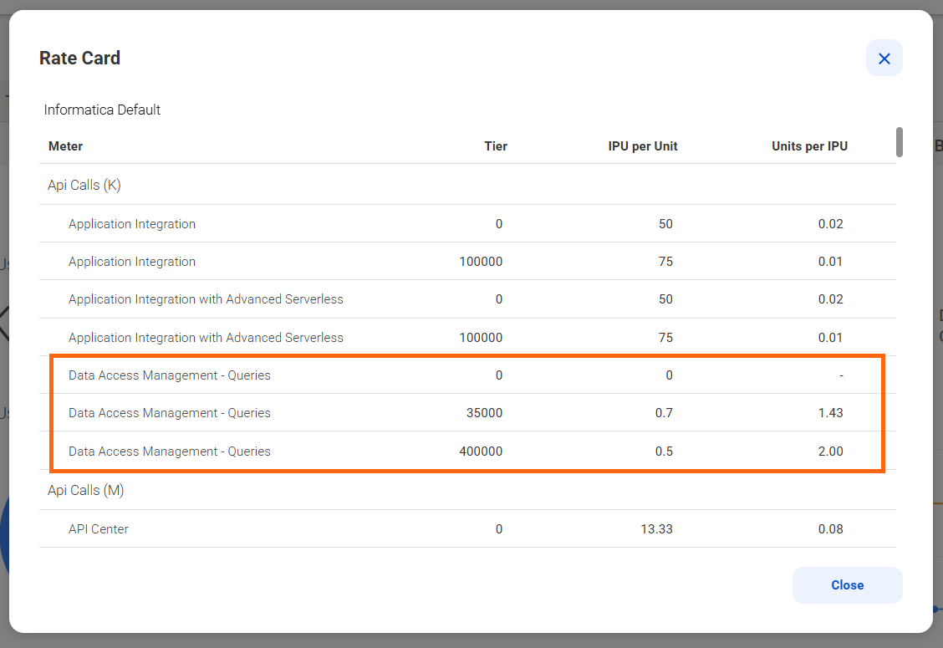Click the Informatica Default label
The height and width of the screenshot is (648, 943).
tap(102, 110)
